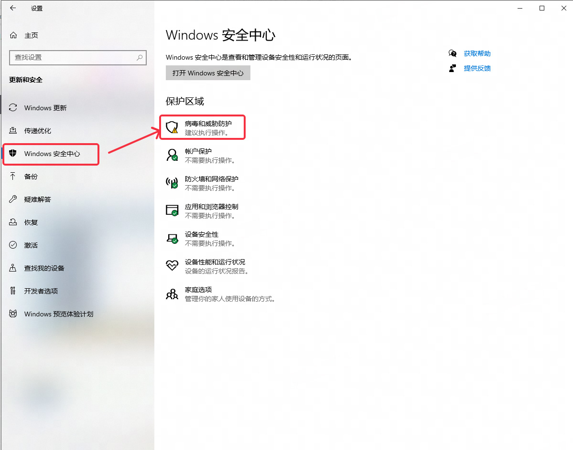This screenshot has width=573, height=450.
Task: Click the 恢复 icon
Action: (x=13, y=222)
